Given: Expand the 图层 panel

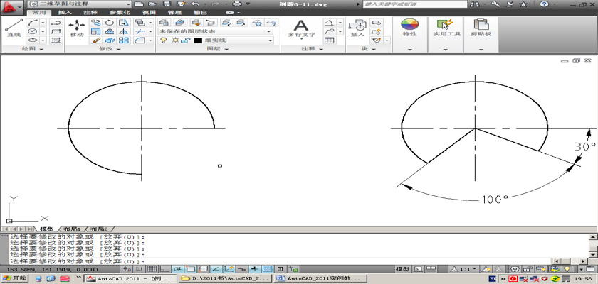Looking at the screenshot, I should tap(218, 49).
